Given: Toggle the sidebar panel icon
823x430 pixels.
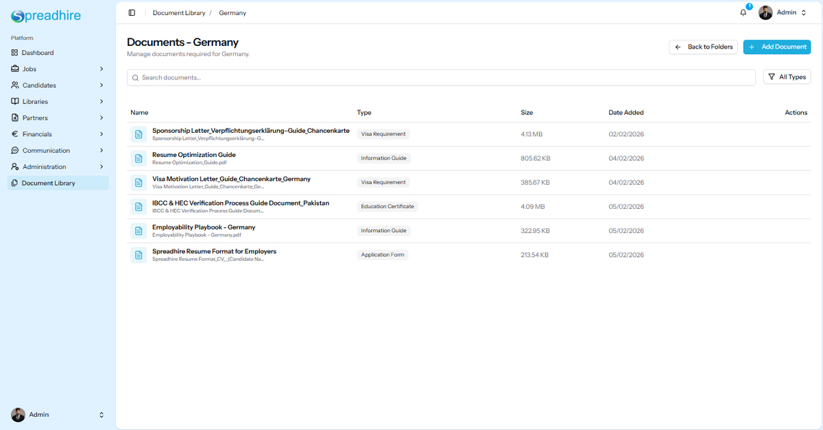Looking at the screenshot, I should point(132,13).
